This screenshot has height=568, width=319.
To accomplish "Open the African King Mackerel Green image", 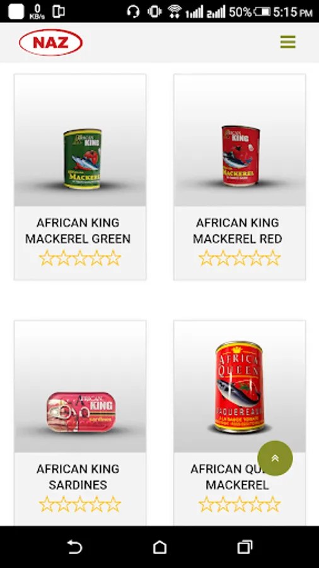I will [80, 140].
